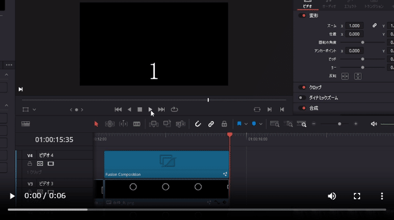
Task: Click the Custom Zoom icon
Action: 302,124
